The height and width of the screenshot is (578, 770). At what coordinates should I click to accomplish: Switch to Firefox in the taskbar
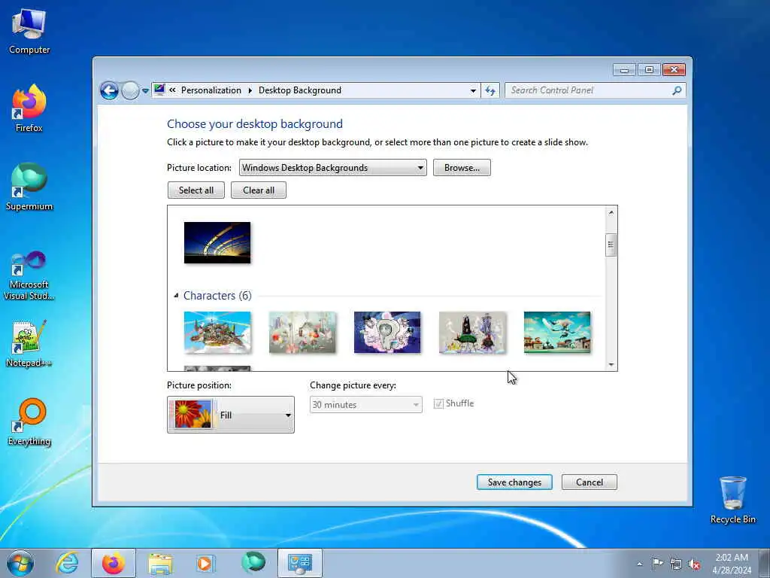pos(114,563)
